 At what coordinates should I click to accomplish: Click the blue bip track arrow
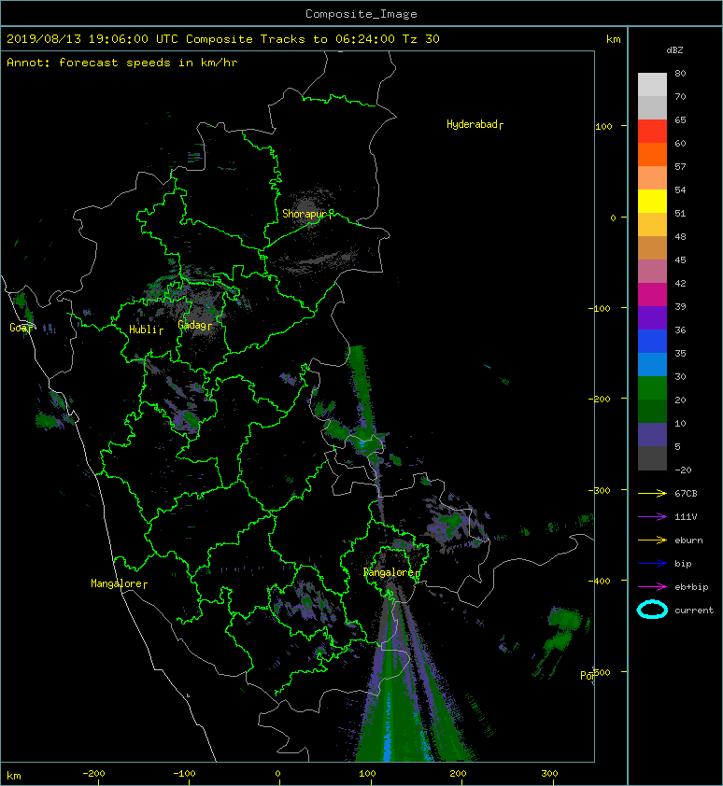[652, 564]
